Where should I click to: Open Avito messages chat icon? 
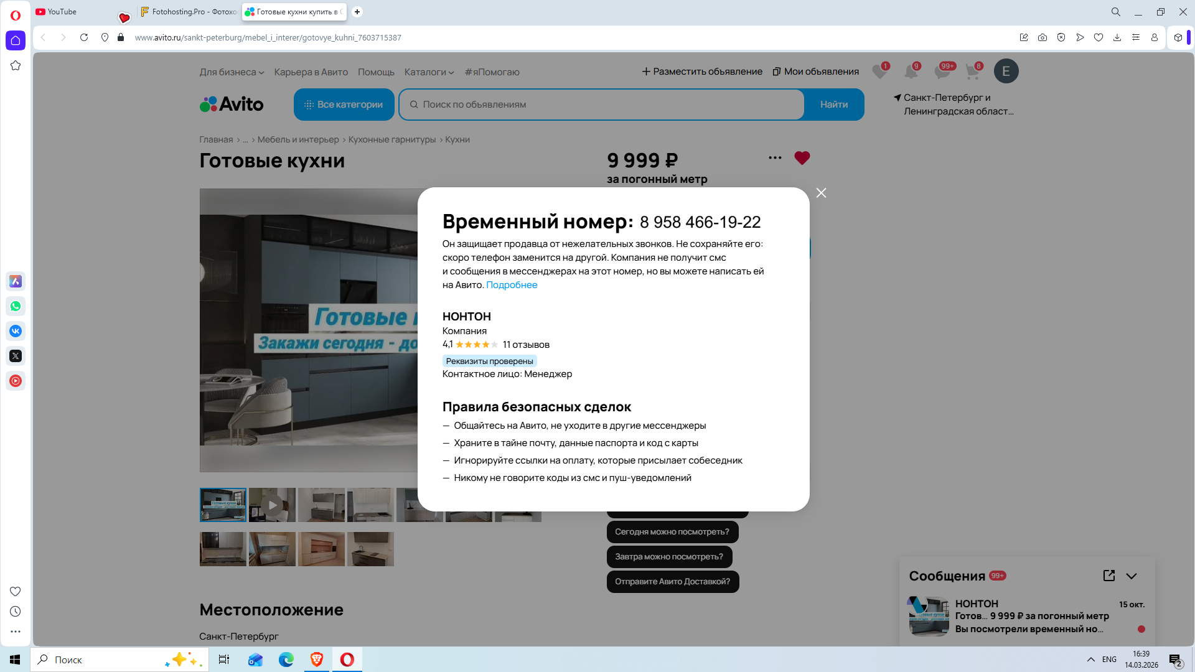[x=942, y=72]
